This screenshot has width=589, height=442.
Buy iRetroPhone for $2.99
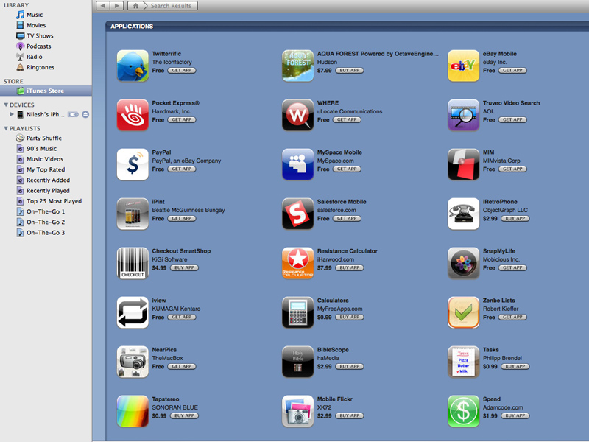pyautogui.click(x=515, y=218)
